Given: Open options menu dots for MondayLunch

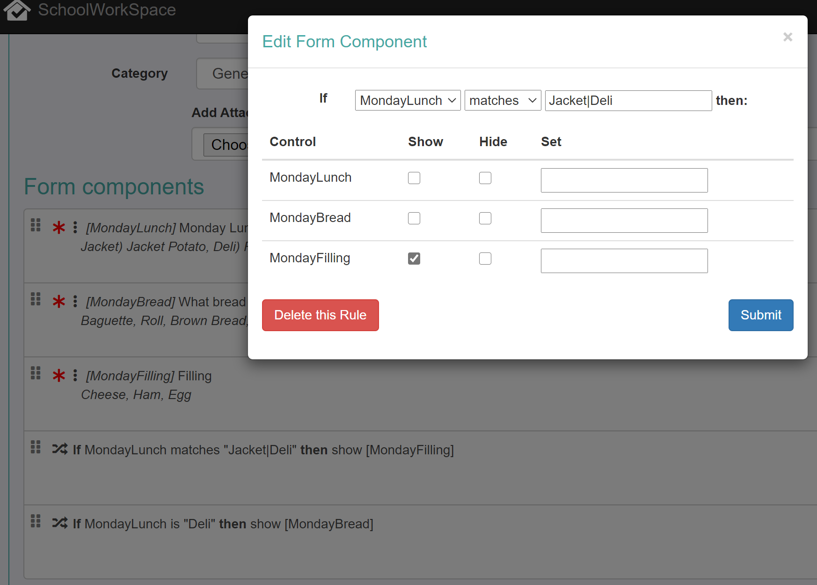Looking at the screenshot, I should (75, 228).
